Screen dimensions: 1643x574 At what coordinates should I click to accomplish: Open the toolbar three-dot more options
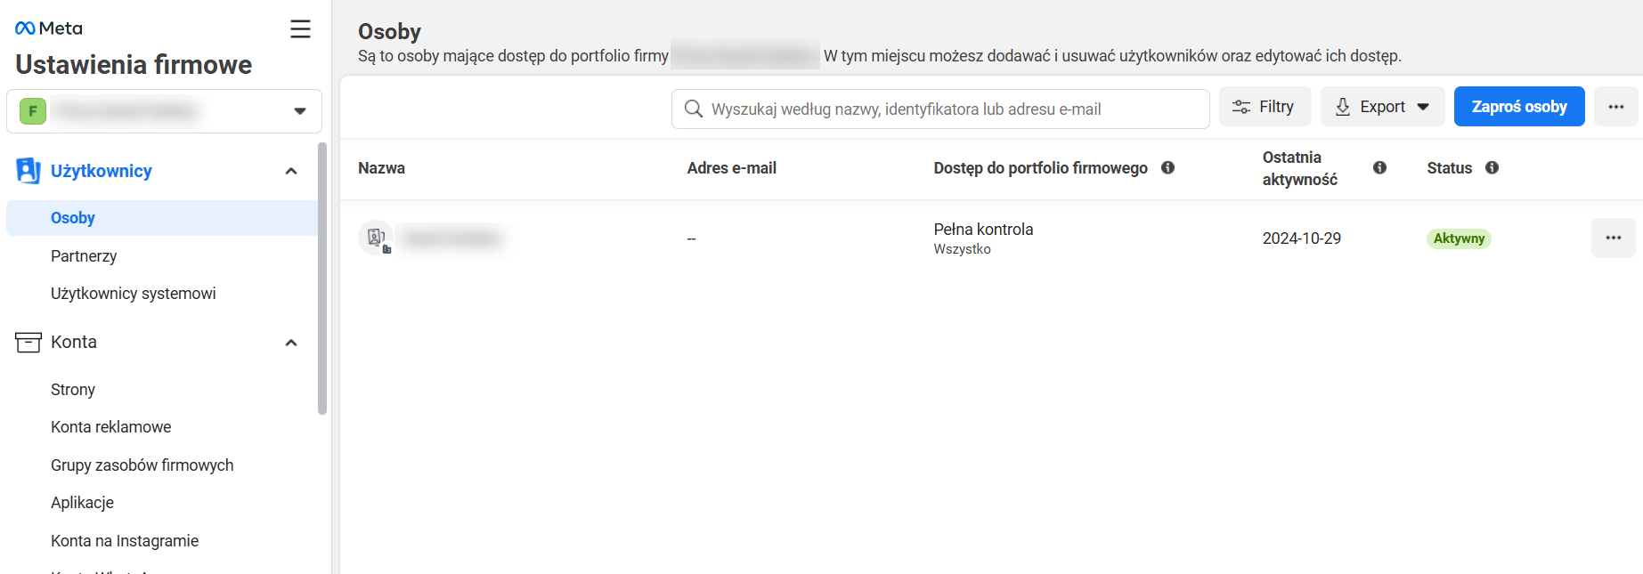coord(1615,107)
